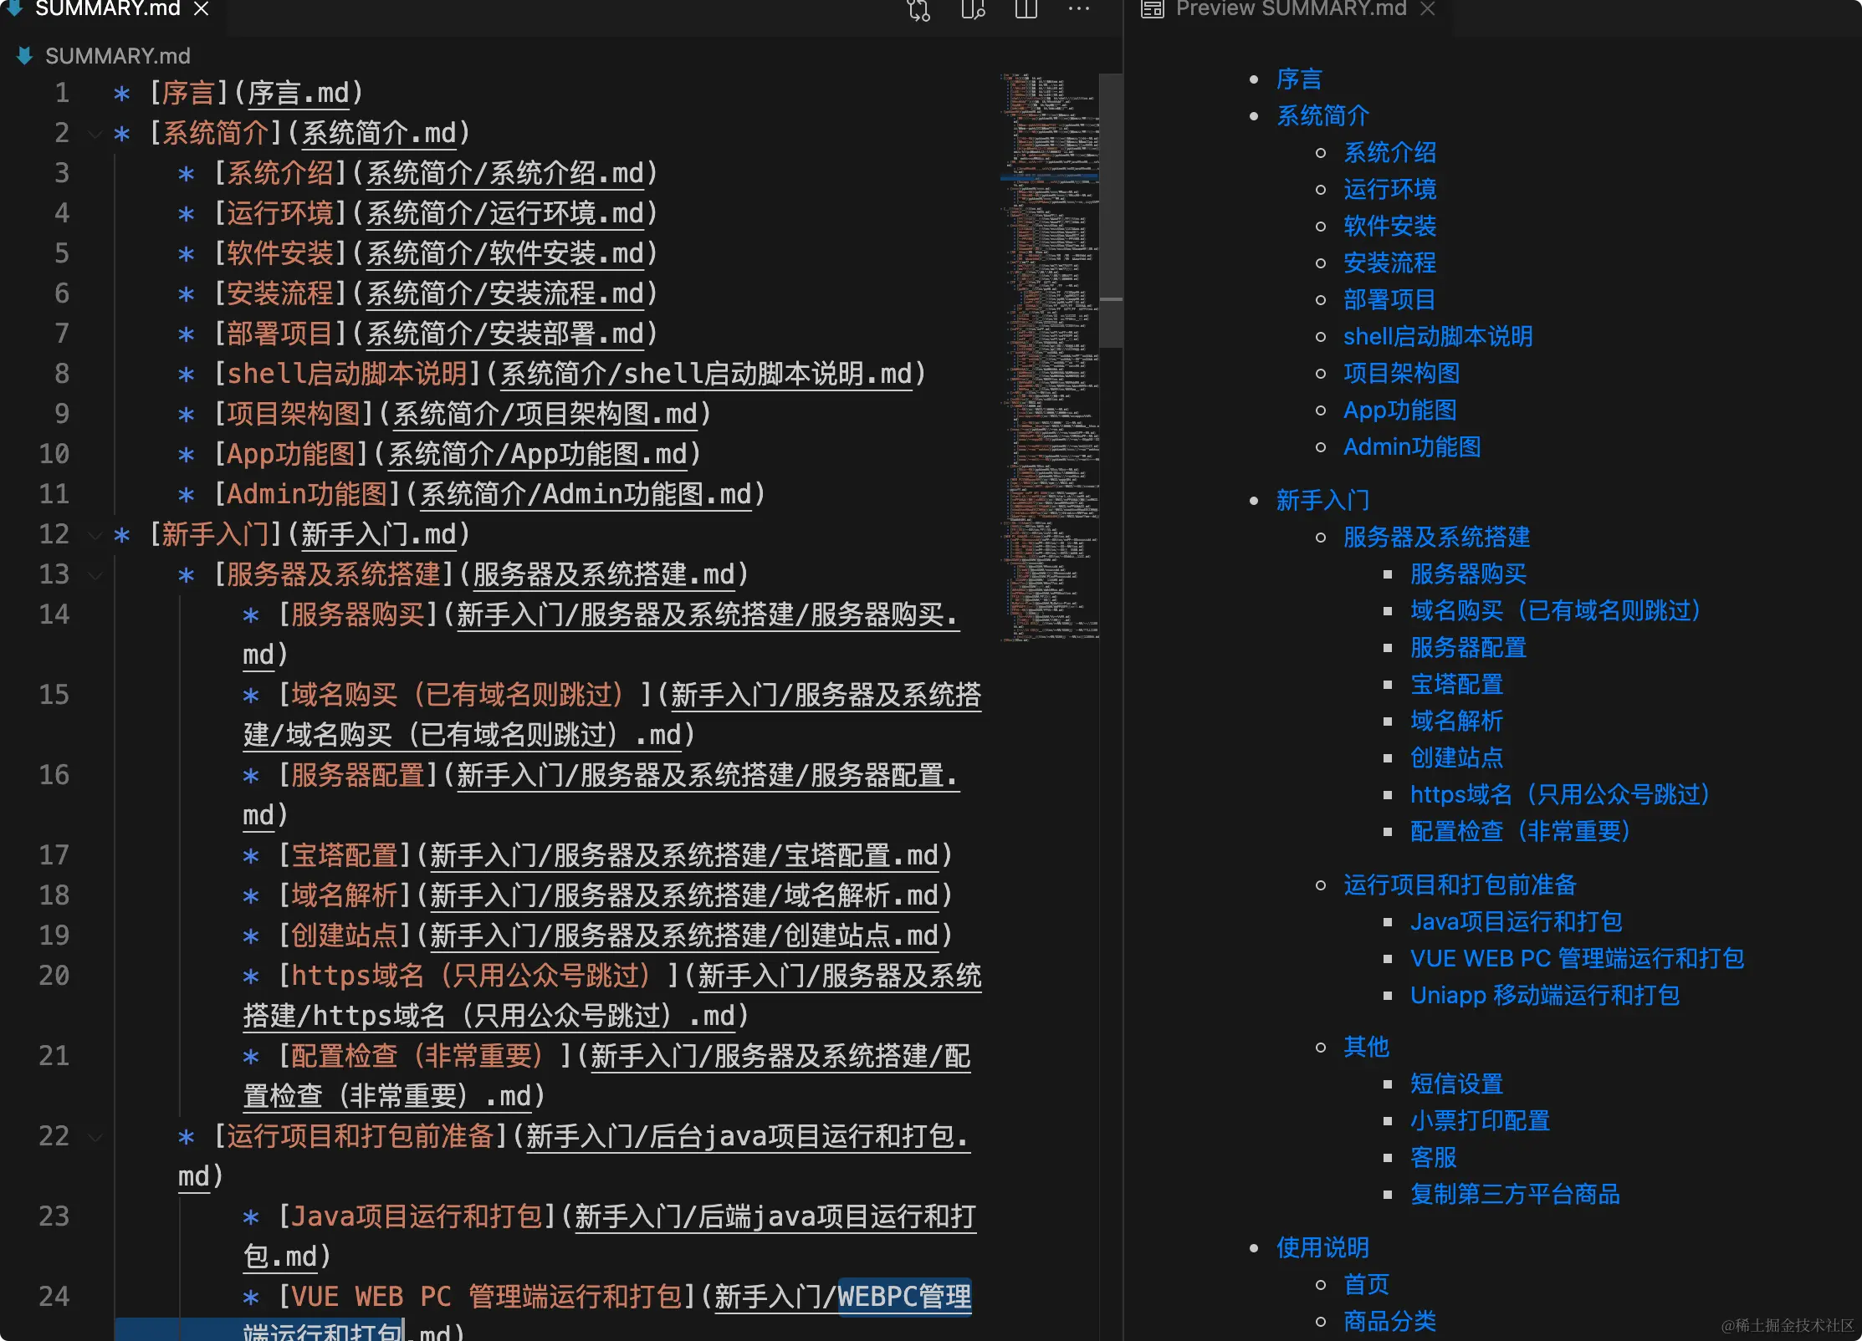Close the Preview SUMMARY.md tab

click(1428, 9)
